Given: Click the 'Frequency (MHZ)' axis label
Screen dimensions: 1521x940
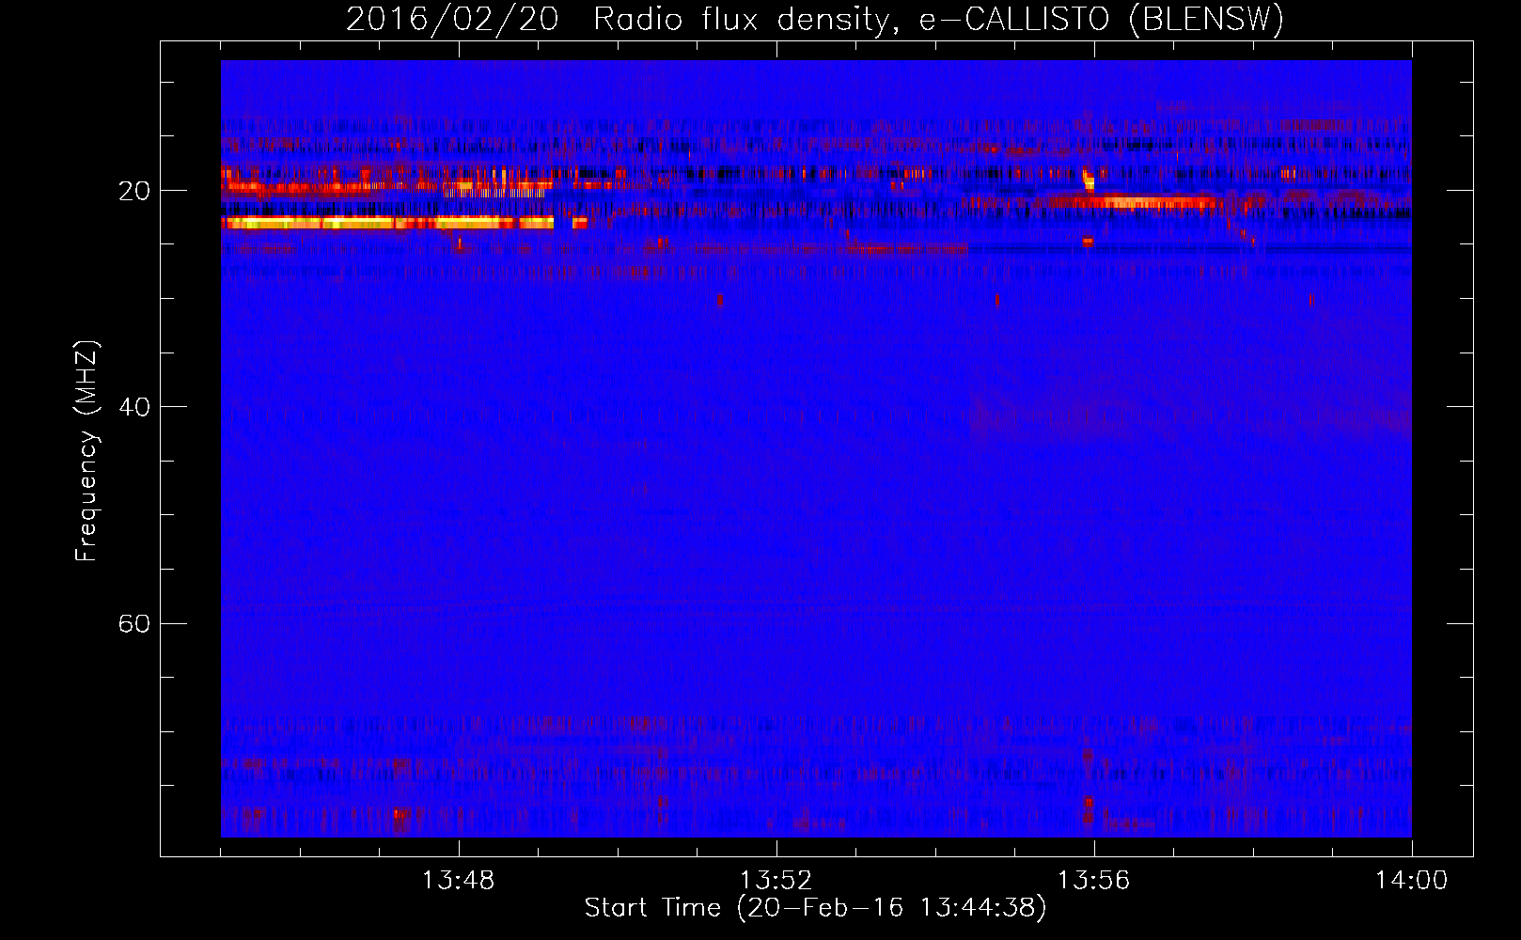Looking at the screenshot, I should coord(86,451).
